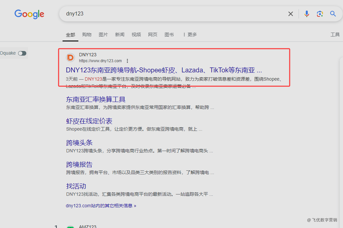Open the 跨境头条 sitelink
This screenshot has width=343, height=228.
click(79, 143)
